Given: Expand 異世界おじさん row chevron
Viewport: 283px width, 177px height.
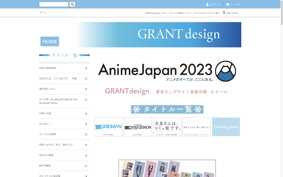Looking at the screenshot, I should (x=86, y=89).
